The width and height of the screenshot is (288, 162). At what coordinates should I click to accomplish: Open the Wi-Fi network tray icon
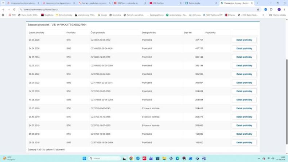(269, 158)
